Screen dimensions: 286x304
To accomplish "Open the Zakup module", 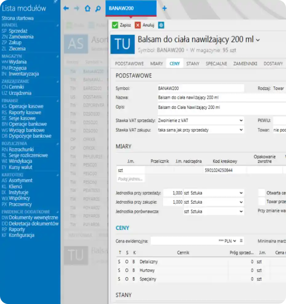I will tap(15, 42).
